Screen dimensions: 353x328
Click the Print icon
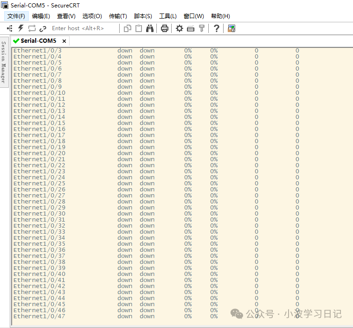point(164,28)
